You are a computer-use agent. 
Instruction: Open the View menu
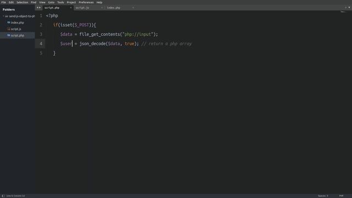tap(42, 2)
